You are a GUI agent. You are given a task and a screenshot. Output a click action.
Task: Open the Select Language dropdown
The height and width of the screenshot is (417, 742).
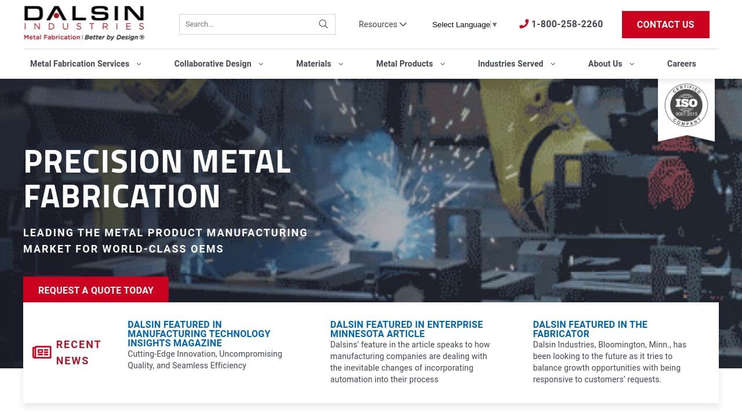tap(465, 24)
